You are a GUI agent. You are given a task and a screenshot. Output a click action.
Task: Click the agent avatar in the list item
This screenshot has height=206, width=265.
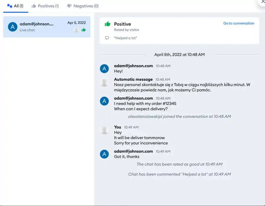[76, 30]
